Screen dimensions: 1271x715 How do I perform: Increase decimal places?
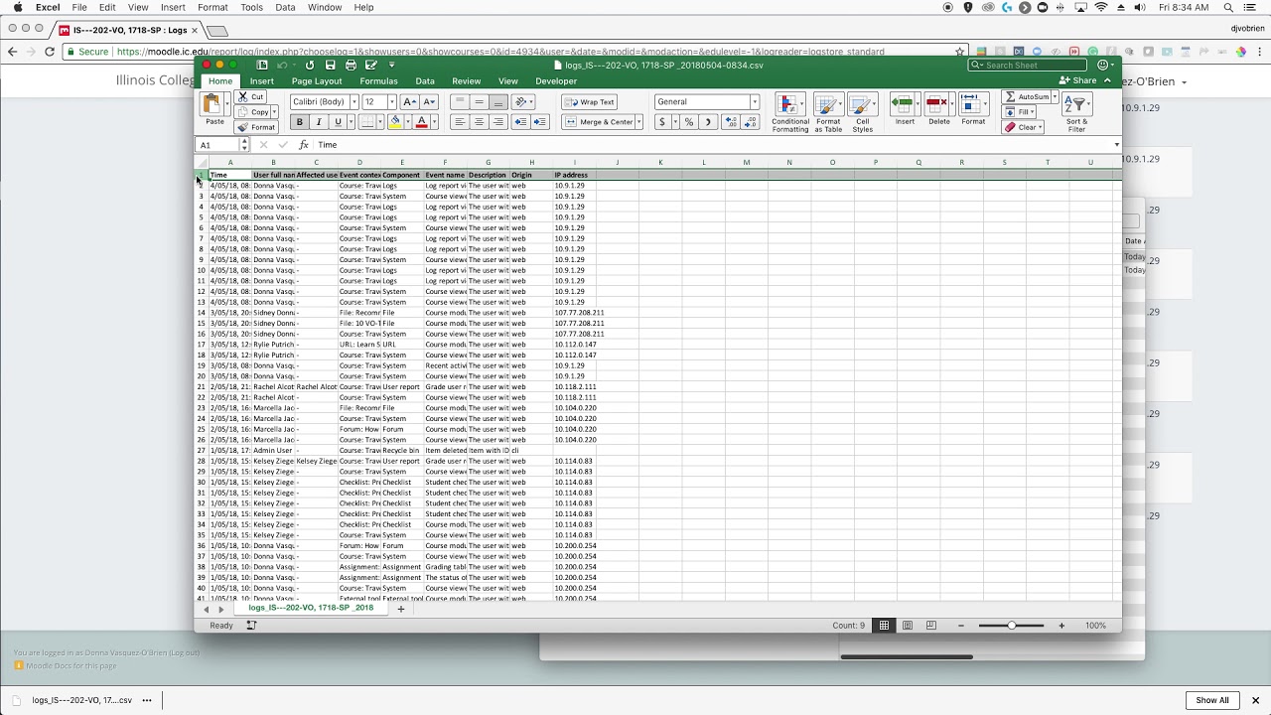coord(731,122)
